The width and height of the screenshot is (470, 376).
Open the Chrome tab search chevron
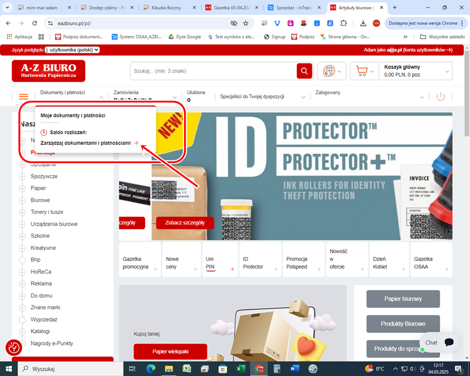(x=7, y=8)
